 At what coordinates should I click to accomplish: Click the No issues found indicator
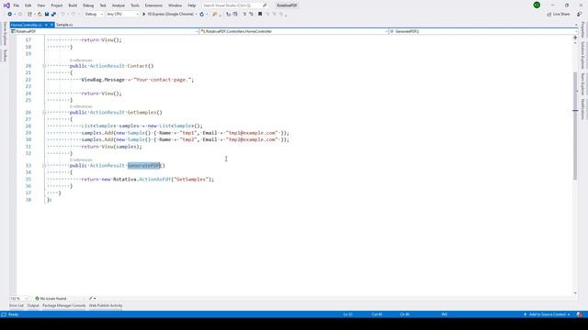(51, 299)
